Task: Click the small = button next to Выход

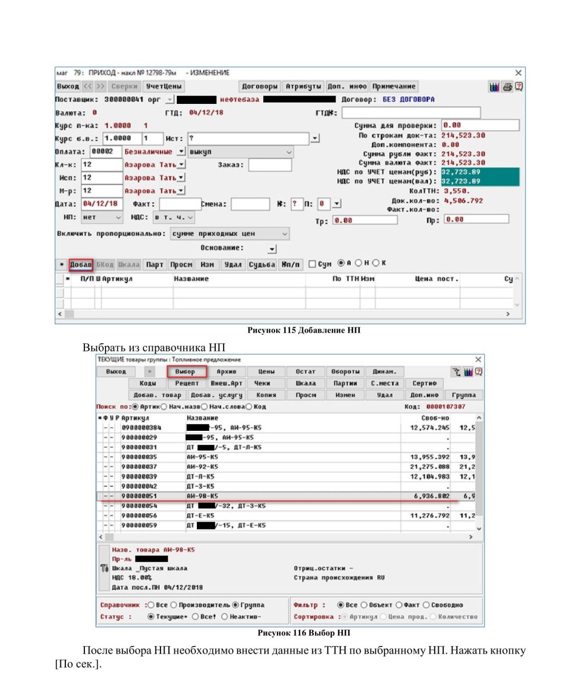Action: pyautogui.click(x=150, y=372)
